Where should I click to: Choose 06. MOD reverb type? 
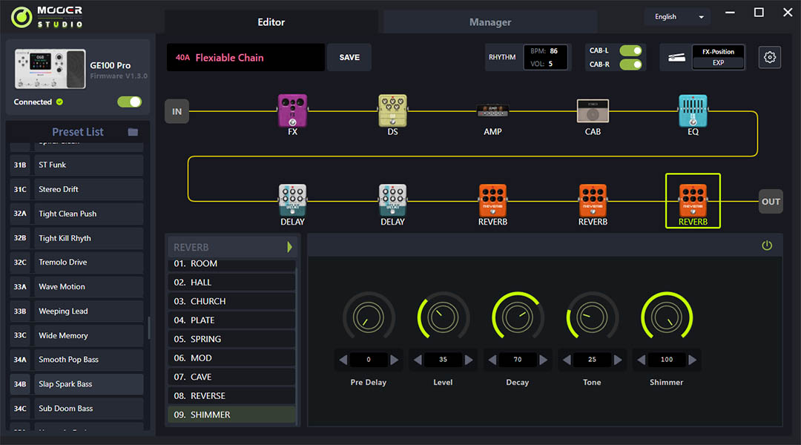(x=231, y=358)
